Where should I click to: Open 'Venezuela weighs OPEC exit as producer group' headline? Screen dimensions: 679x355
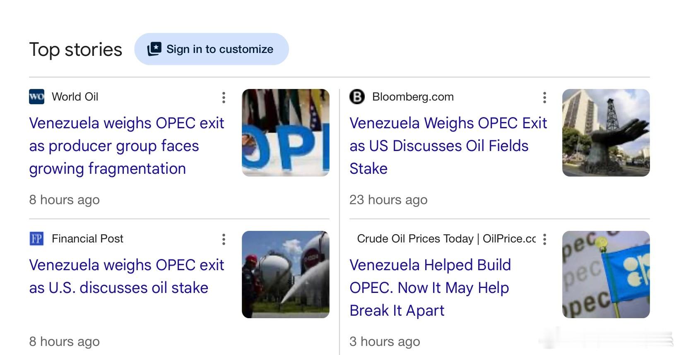[x=126, y=146]
